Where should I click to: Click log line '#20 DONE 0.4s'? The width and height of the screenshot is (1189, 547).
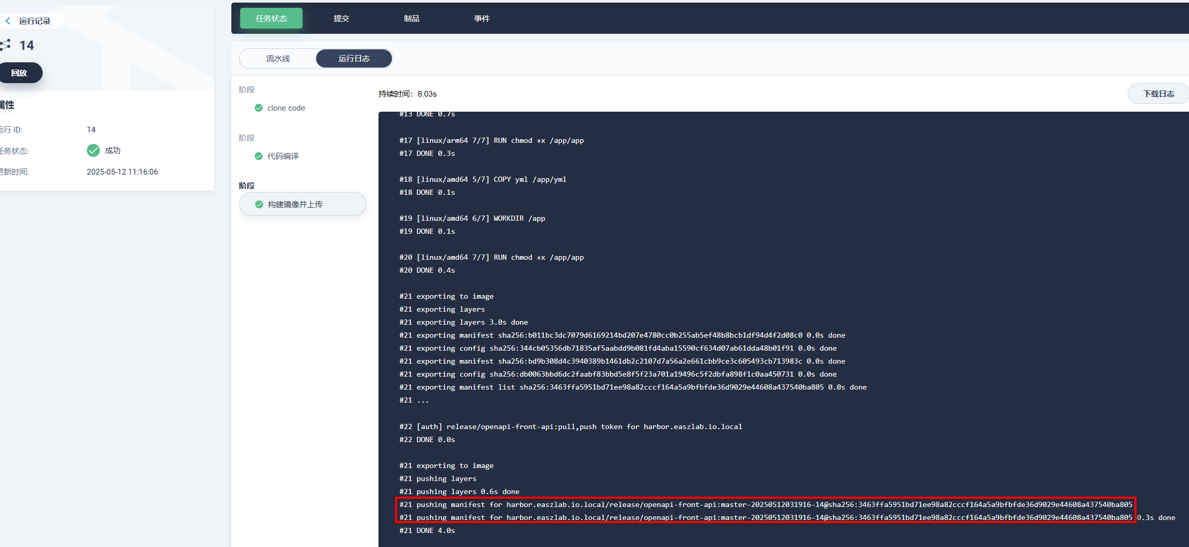tap(427, 270)
